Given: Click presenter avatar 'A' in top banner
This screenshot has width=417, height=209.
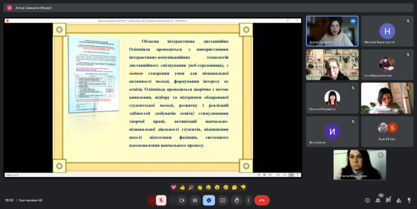Looking at the screenshot, I should (9, 8).
